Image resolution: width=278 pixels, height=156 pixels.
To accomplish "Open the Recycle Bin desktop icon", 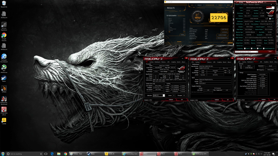I will (x=4, y=4).
